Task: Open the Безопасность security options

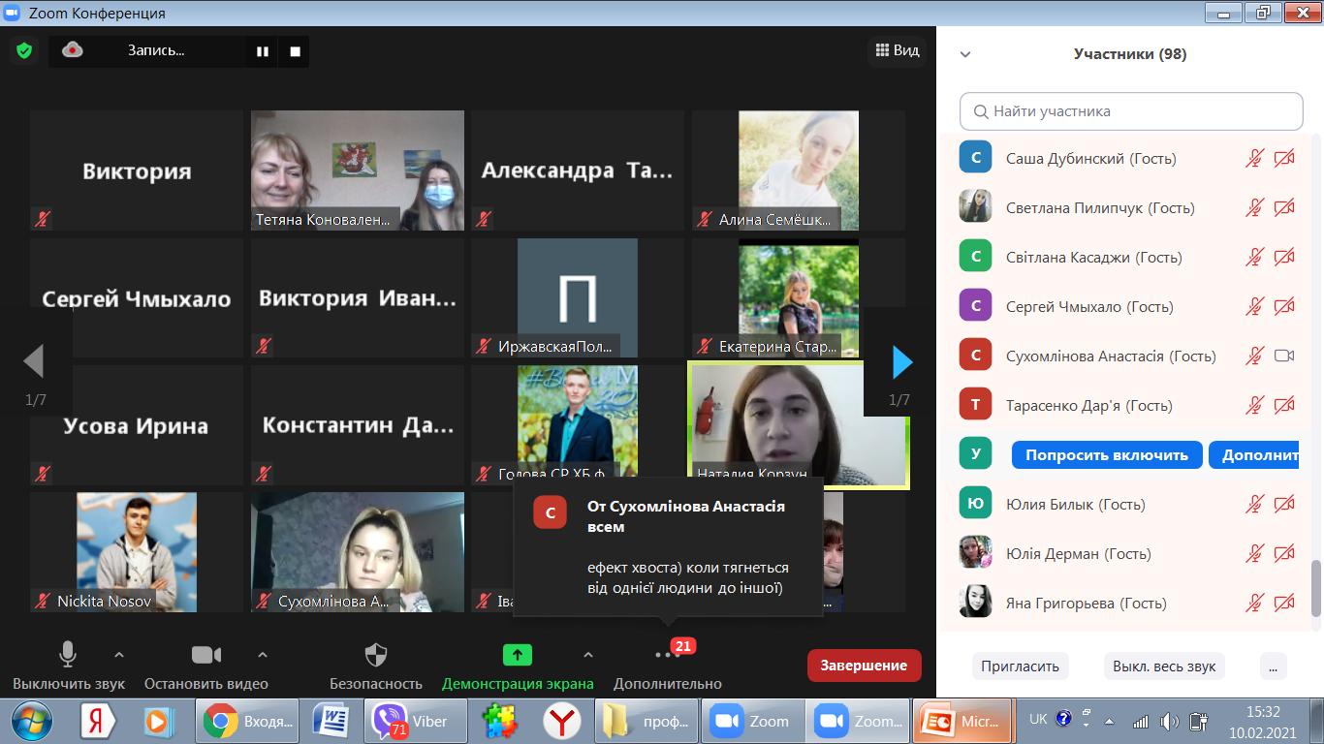Action: click(375, 666)
